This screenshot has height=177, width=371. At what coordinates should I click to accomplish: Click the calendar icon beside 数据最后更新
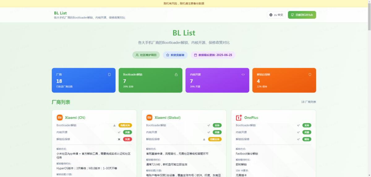[195, 55]
